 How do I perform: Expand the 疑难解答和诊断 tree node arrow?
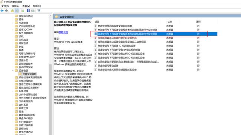coord(13,115)
